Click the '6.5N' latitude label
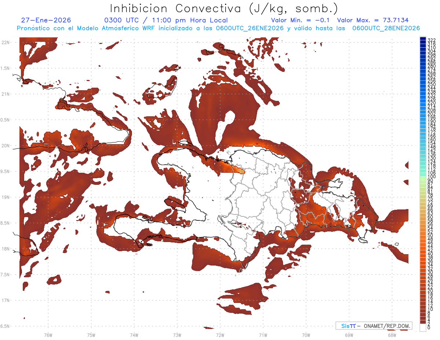Screen dimensions: 440x340 [x=5, y=326]
